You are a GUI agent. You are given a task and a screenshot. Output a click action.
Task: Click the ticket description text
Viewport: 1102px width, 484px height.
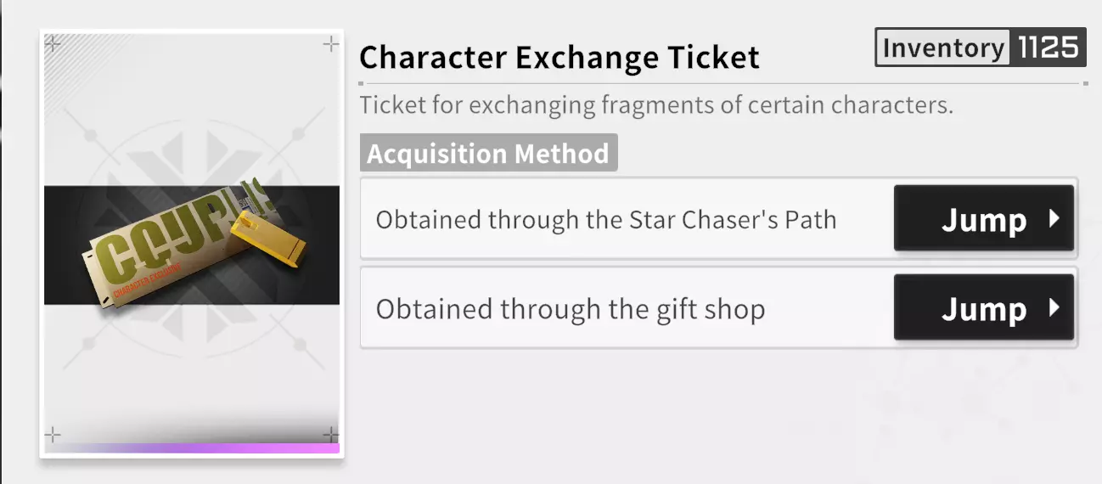(656, 106)
